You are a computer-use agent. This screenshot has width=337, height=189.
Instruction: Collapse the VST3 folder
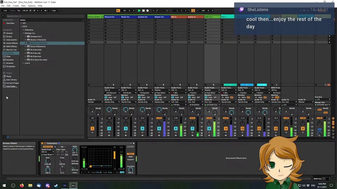[21, 27]
